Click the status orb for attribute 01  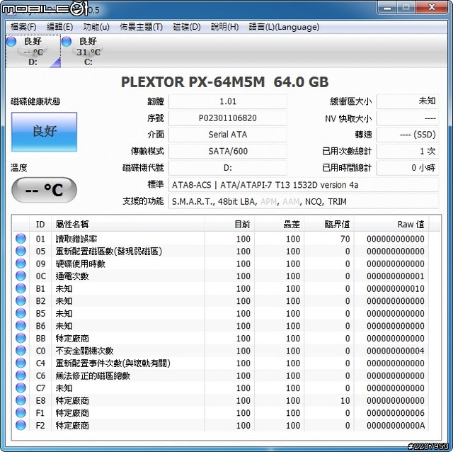point(21,239)
